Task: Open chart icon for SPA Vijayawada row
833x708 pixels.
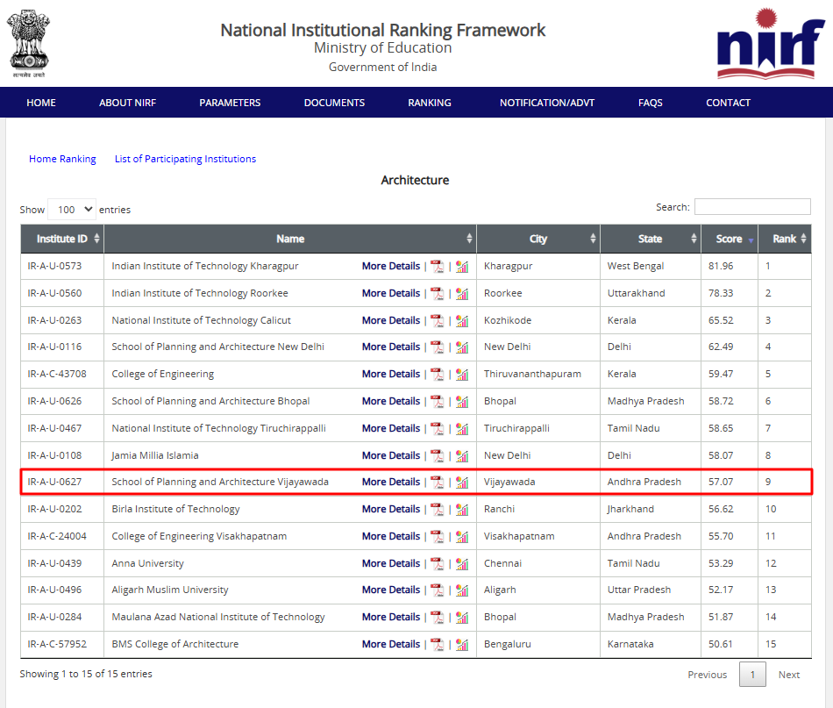Action: (461, 483)
